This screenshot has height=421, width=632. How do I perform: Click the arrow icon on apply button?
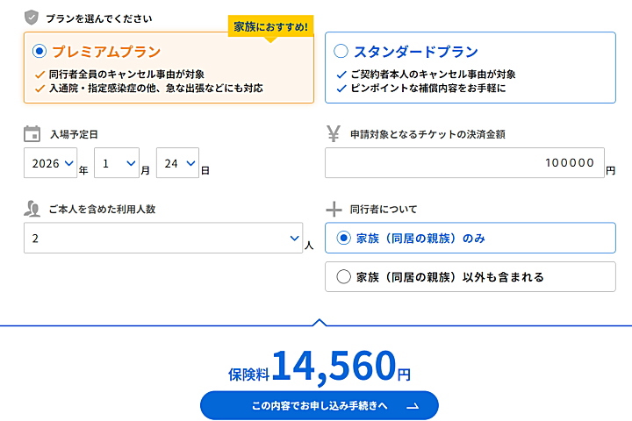[x=413, y=405]
